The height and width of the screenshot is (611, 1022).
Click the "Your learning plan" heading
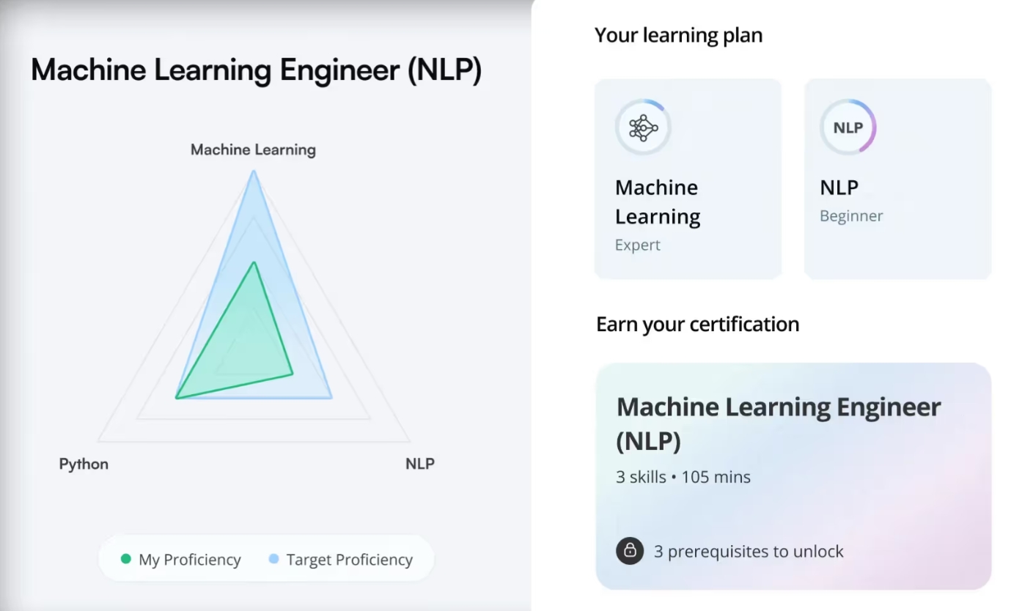(678, 35)
